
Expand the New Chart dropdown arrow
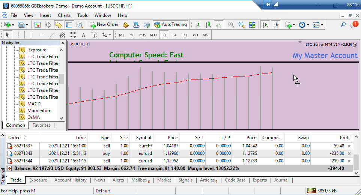tap(13, 25)
